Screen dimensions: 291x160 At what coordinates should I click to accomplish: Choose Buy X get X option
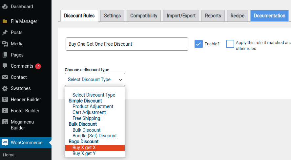click(x=84, y=148)
